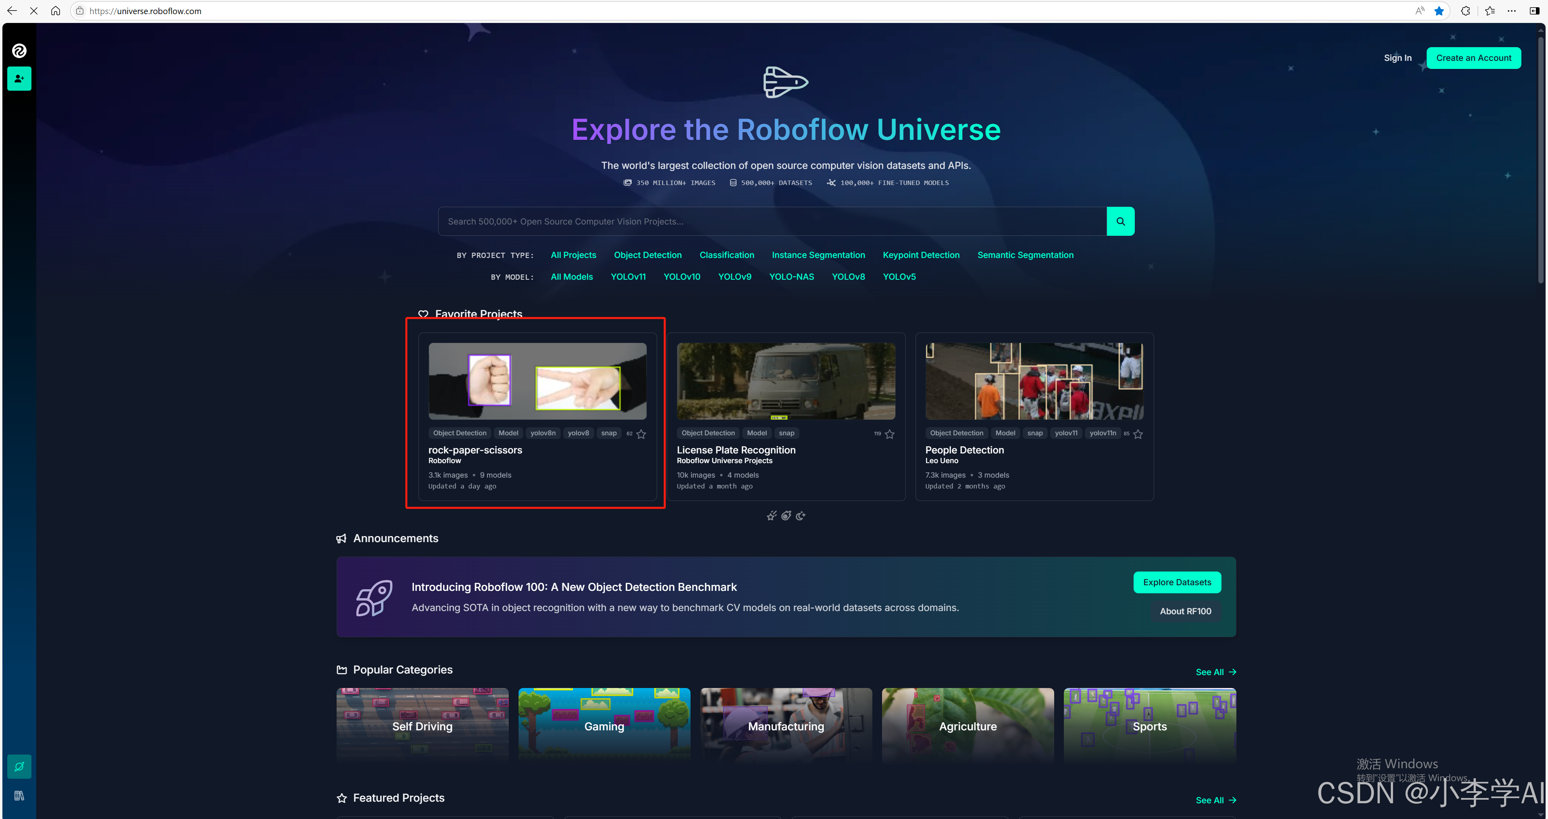Star the People Detection project
This screenshot has width=1548, height=819.
point(1138,434)
